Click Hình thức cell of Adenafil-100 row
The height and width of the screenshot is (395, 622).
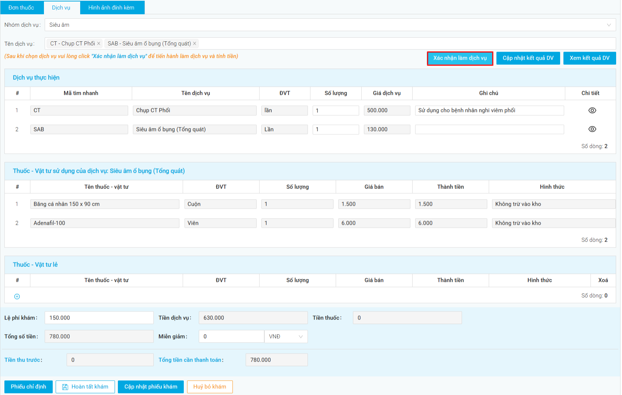(x=554, y=223)
